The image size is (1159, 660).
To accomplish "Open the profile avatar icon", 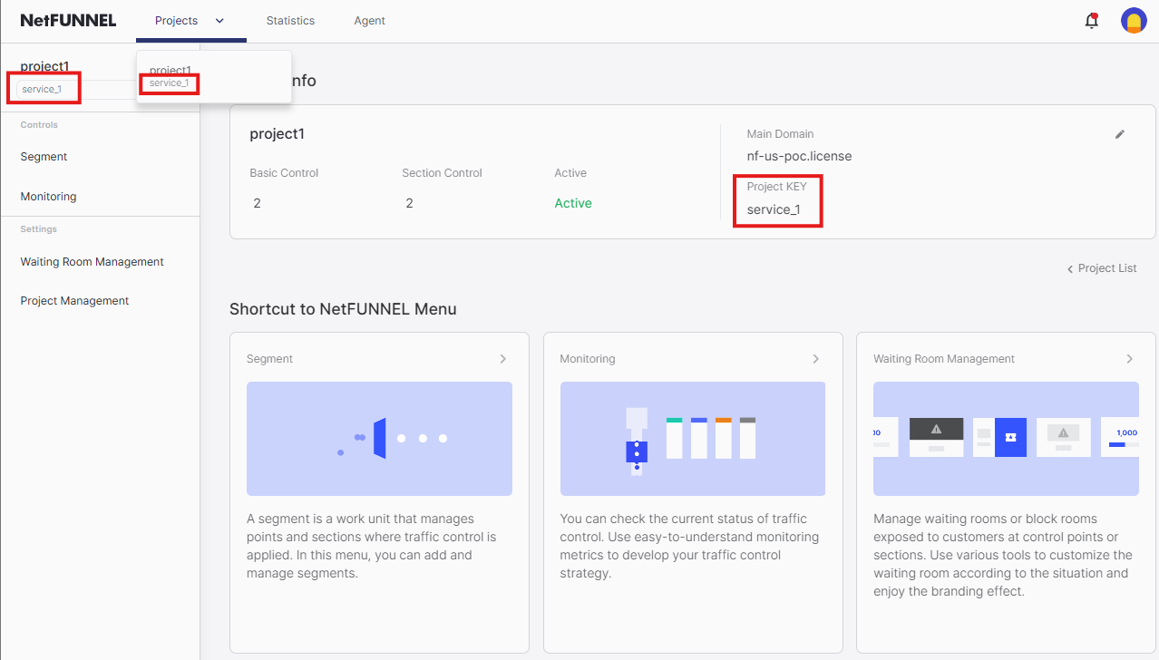I will (x=1134, y=19).
